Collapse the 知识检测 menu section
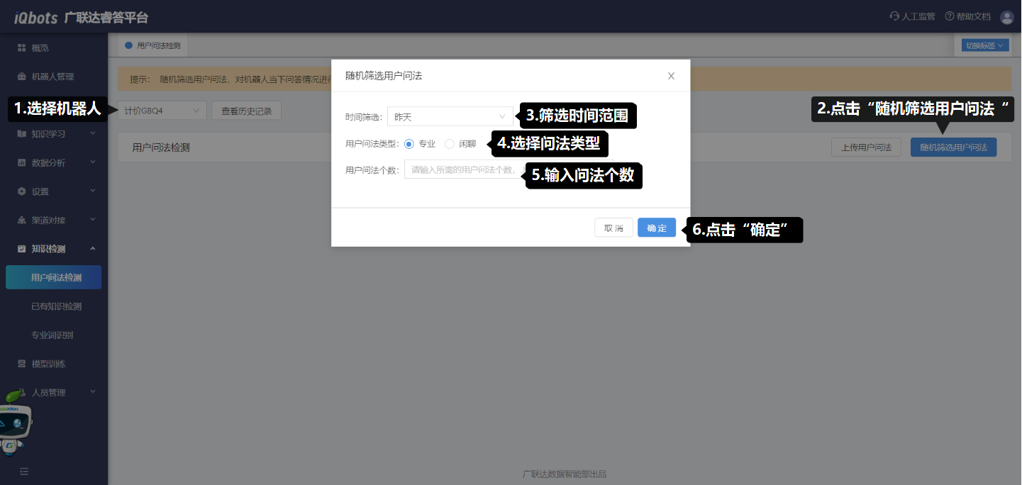The image size is (1022, 485). pos(93,249)
